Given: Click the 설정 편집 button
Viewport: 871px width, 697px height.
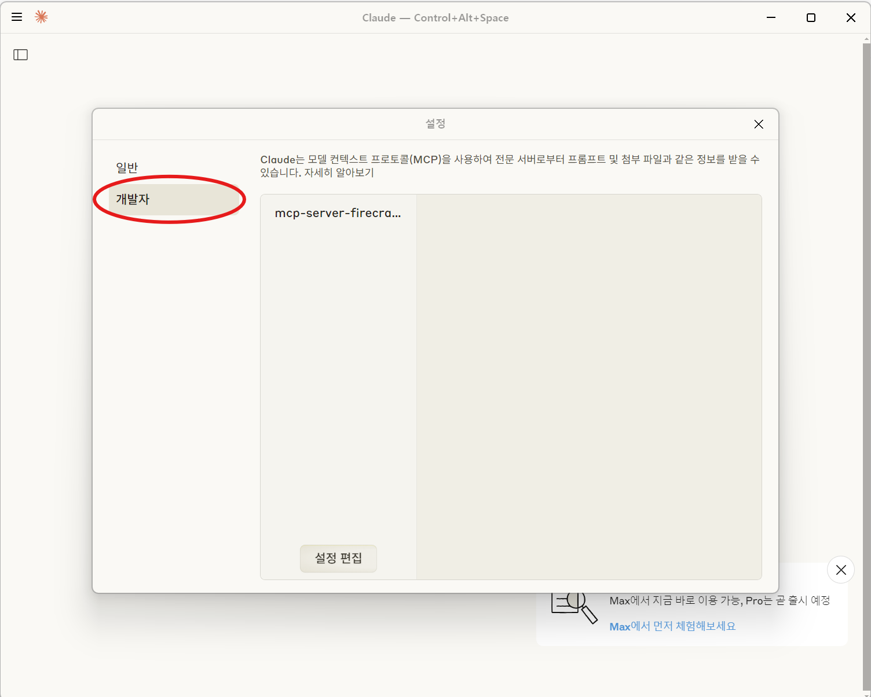Looking at the screenshot, I should [x=338, y=558].
